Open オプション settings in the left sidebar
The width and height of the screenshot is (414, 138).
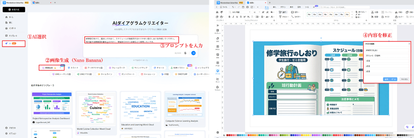tap(11, 133)
